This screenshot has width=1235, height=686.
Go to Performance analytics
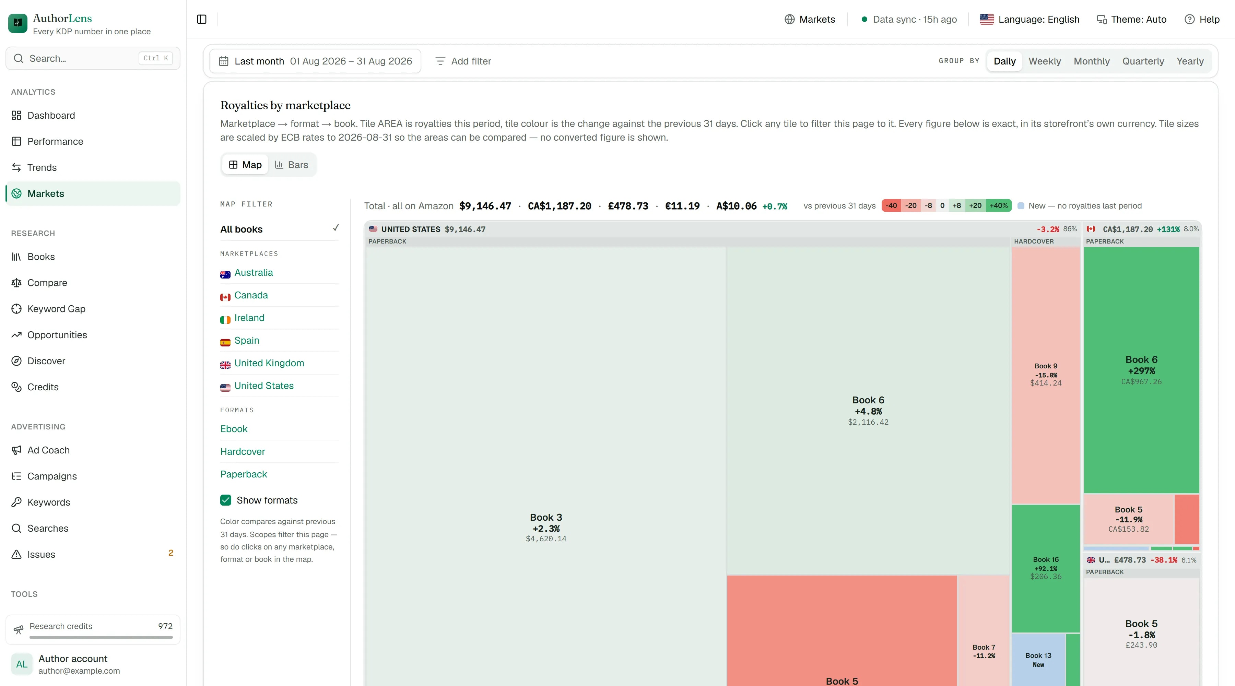[x=93, y=141]
